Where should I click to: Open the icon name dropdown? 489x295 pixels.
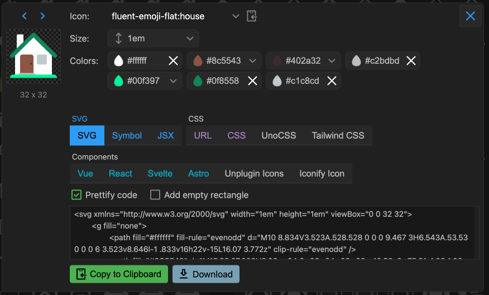[236, 16]
